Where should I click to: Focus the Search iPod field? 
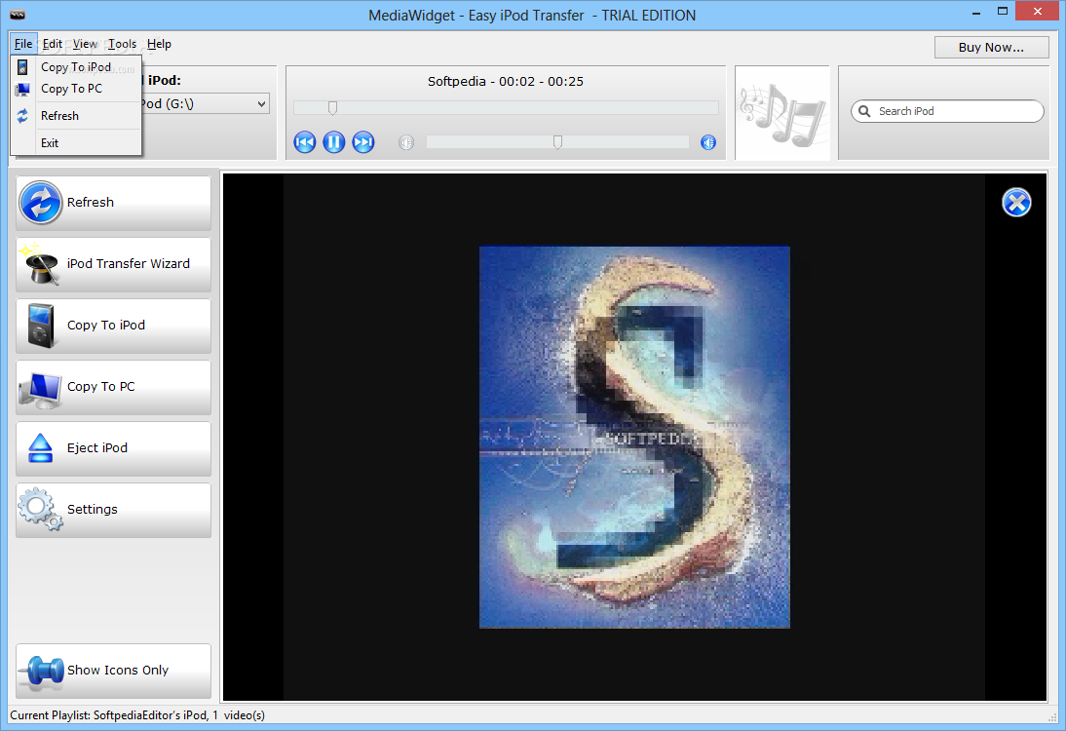(x=948, y=111)
